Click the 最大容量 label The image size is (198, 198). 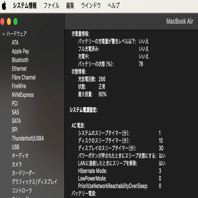pyautogui.click(x=85, y=94)
